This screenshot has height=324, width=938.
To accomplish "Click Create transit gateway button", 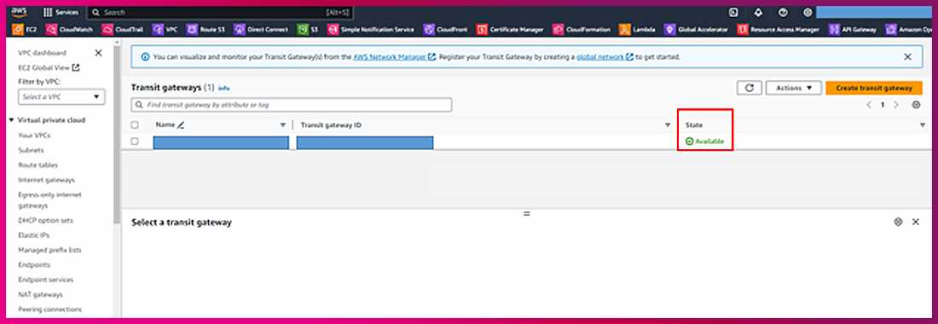I will coord(874,88).
